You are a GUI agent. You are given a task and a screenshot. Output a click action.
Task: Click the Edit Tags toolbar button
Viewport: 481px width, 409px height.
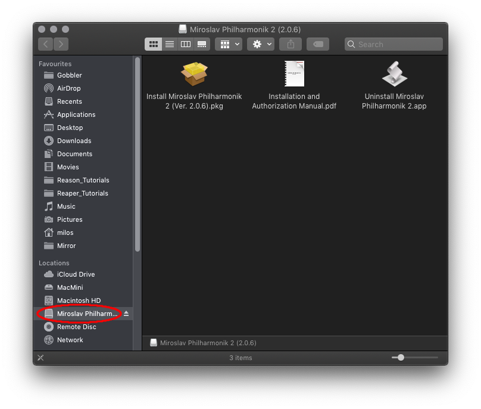tap(318, 44)
